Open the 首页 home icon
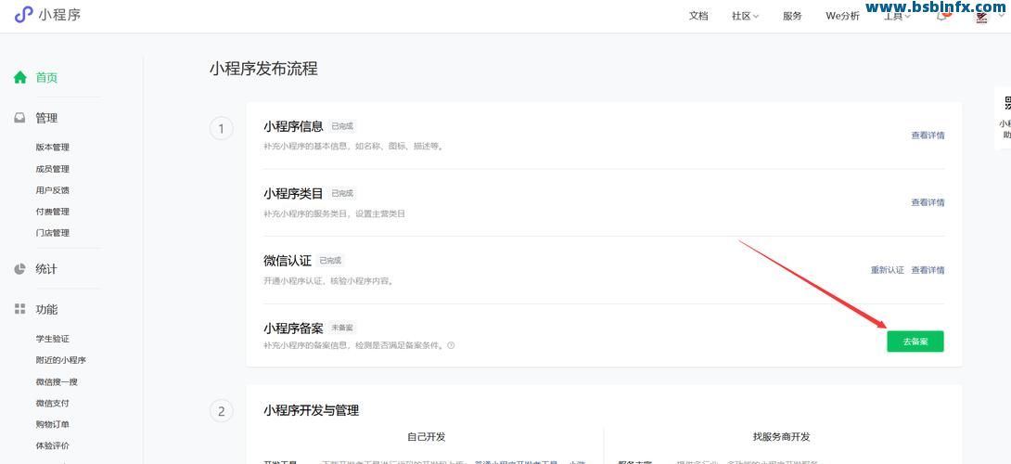This screenshot has width=1011, height=464. [20, 77]
